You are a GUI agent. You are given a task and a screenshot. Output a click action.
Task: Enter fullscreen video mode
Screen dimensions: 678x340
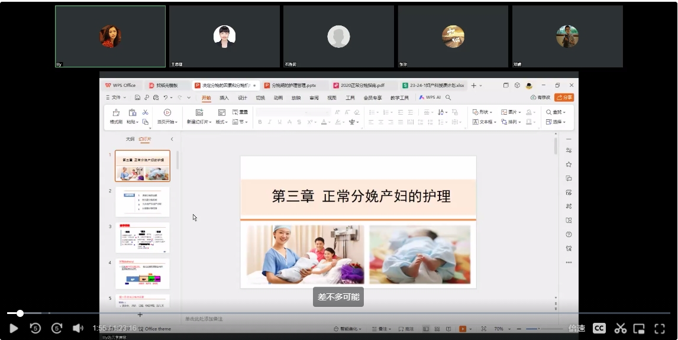pyautogui.click(x=659, y=328)
